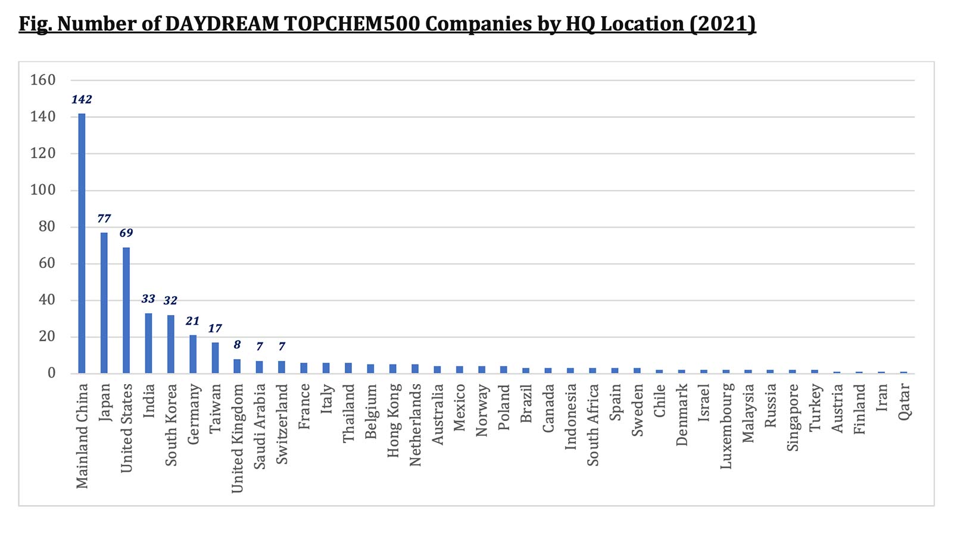
Task: Click the 120 y-axis value
Action: [x=43, y=153]
